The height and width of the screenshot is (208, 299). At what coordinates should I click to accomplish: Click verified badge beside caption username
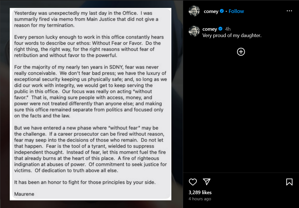pyautogui.click(x=220, y=29)
